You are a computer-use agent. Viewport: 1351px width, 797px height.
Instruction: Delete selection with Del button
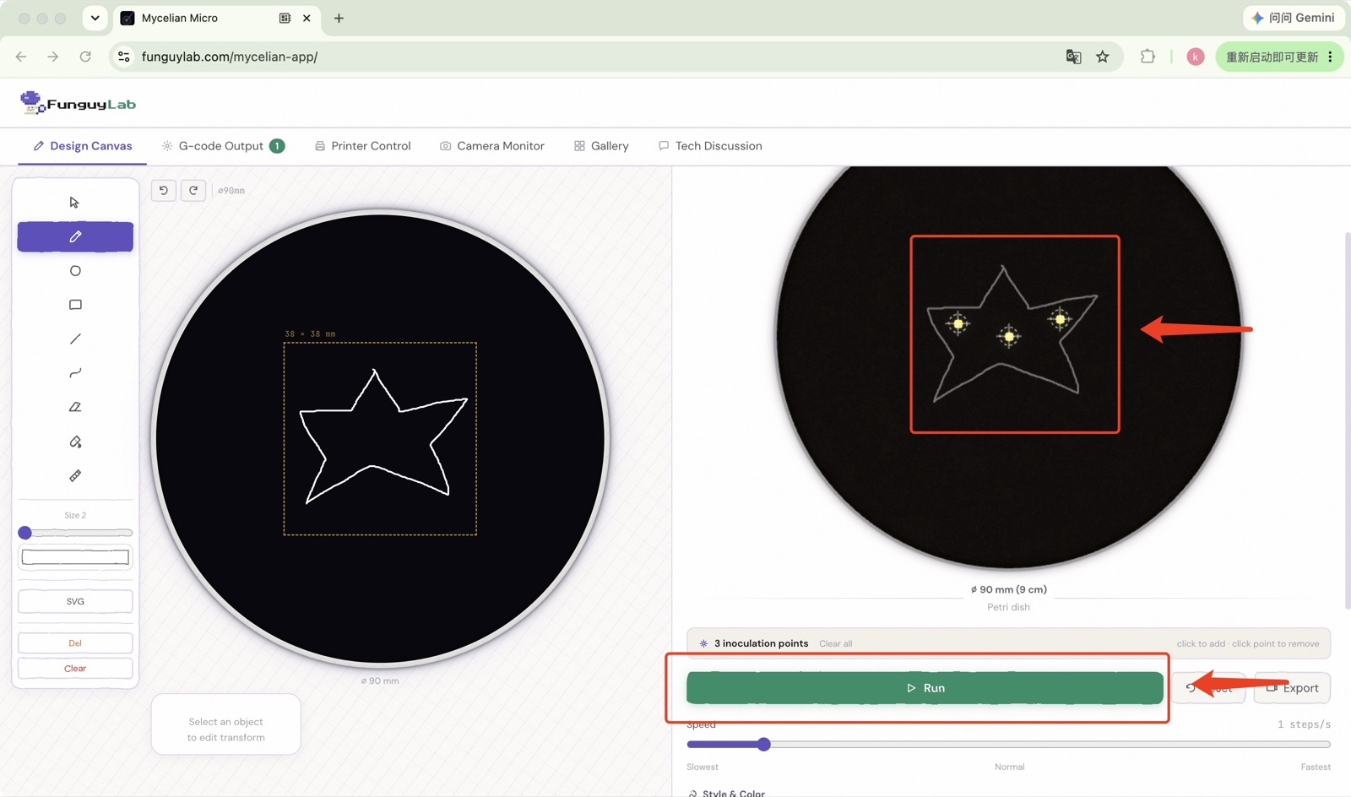(x=75, y=643)
